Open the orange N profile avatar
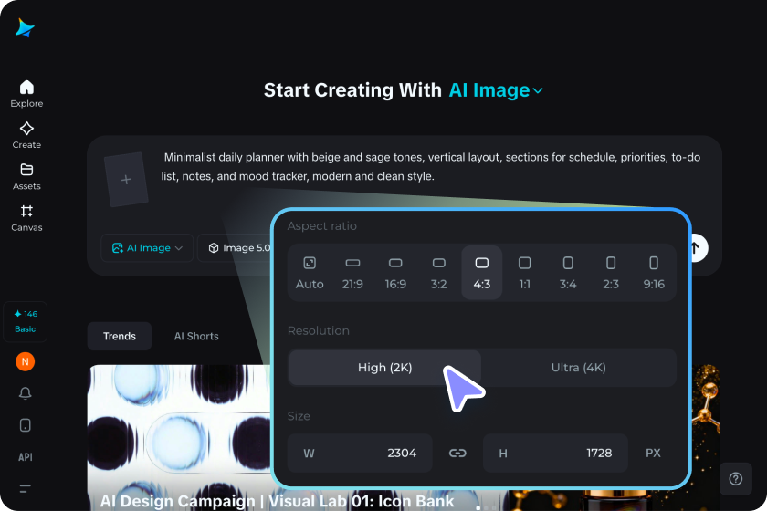Image resolution: width=767 pixels, height=511 pixels. (x=25, y=362)
